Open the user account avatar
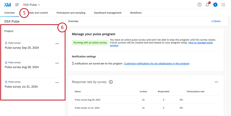The image size is (231, 116). coord(215,5)
